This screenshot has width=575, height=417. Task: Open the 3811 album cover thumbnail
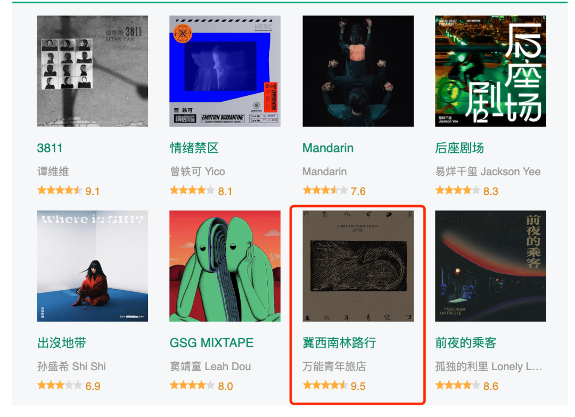point(93,71)
